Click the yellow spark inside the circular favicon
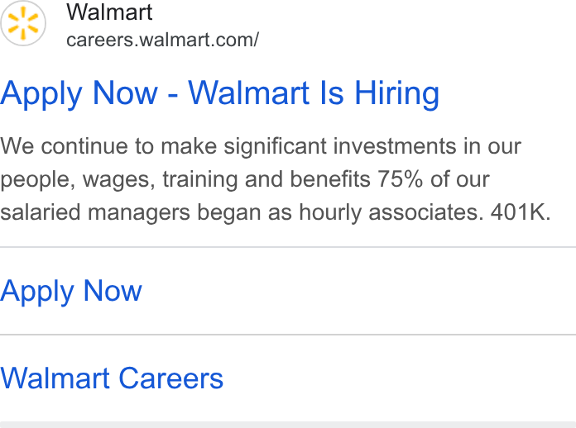 tap(23, 23)
